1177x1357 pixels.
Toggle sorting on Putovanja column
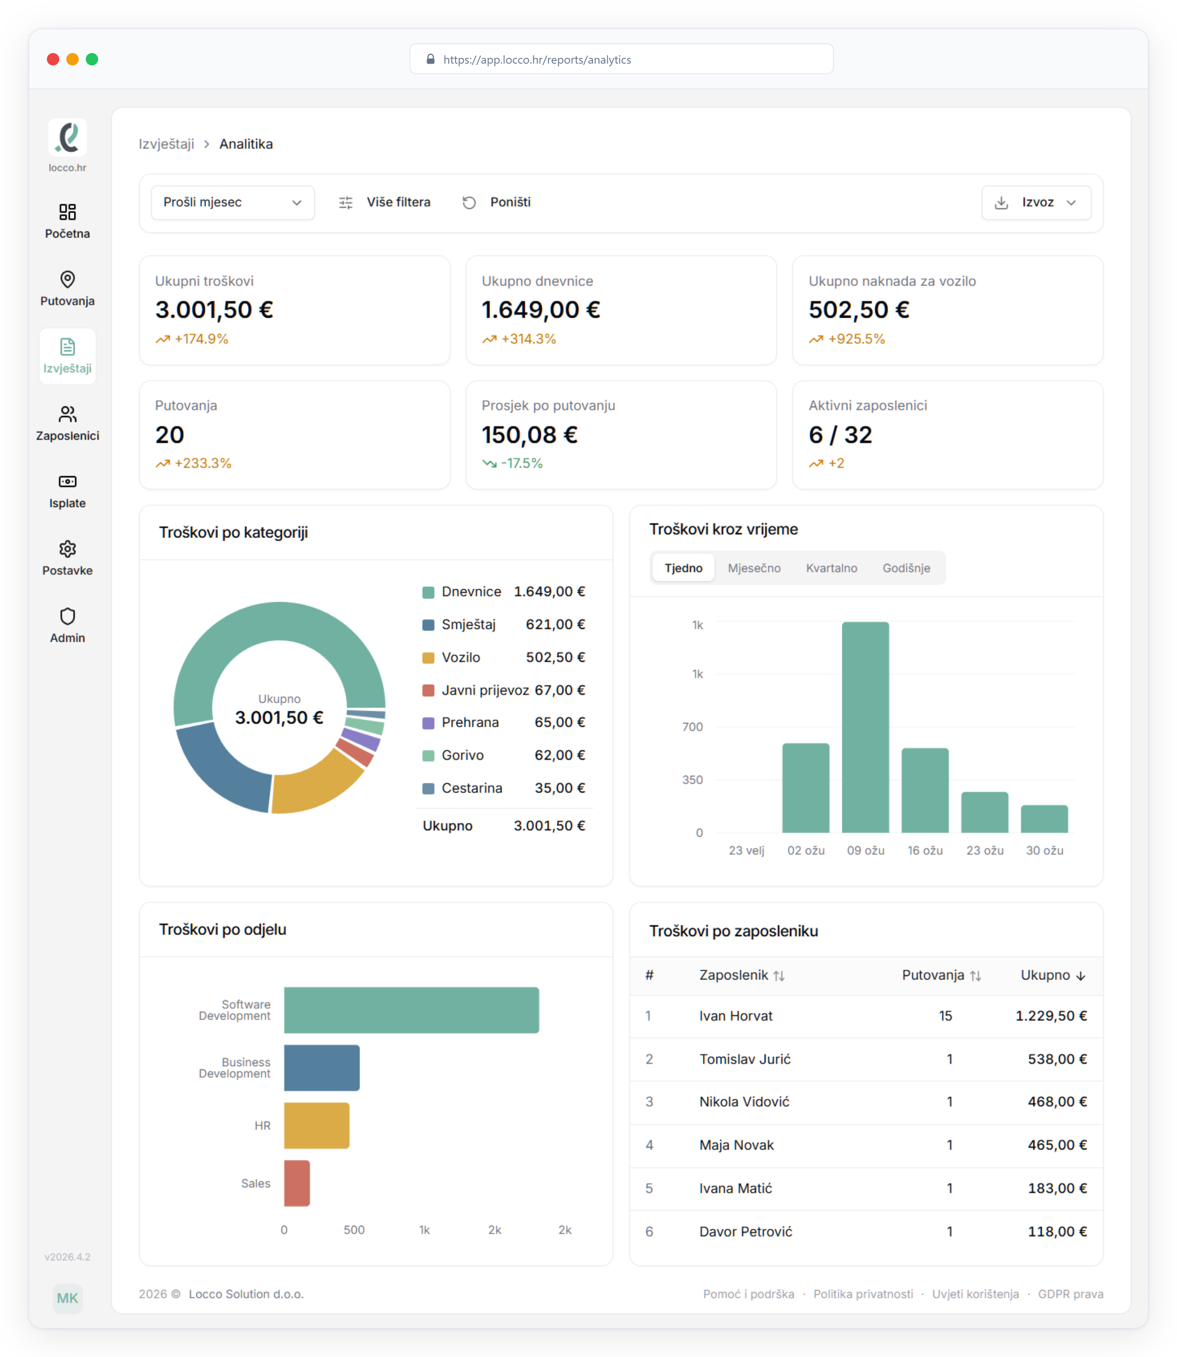click(x=975, y=976)
